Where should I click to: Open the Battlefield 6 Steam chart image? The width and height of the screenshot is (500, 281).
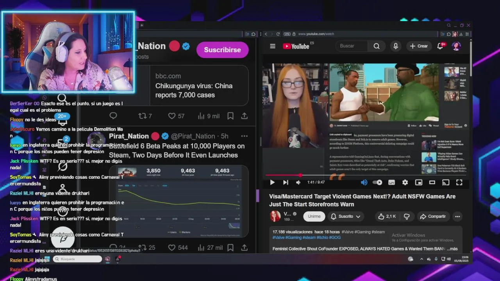pyautogui.click(x=179, y=201)
